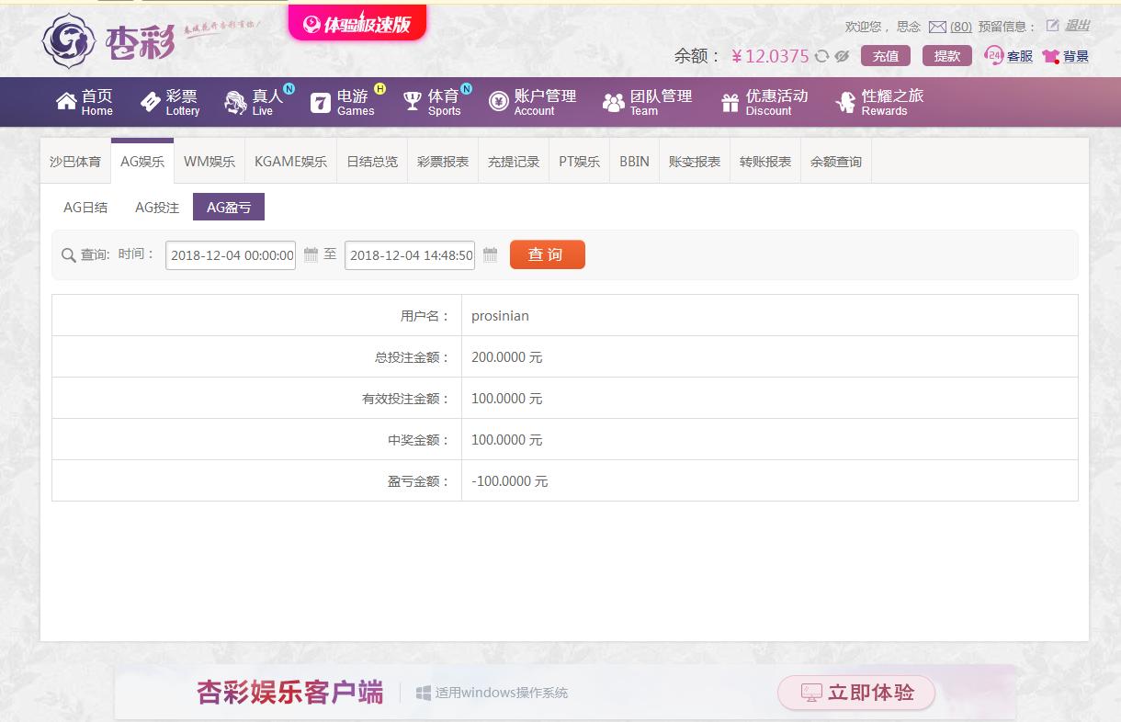Screen dimensions: 1121x722
Task: Open the 转账报表 tab
Action: (x=765, y=162)
